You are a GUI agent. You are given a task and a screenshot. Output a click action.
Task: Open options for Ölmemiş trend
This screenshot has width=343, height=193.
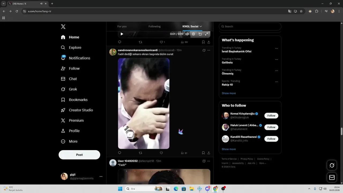(x=277, y=71)
